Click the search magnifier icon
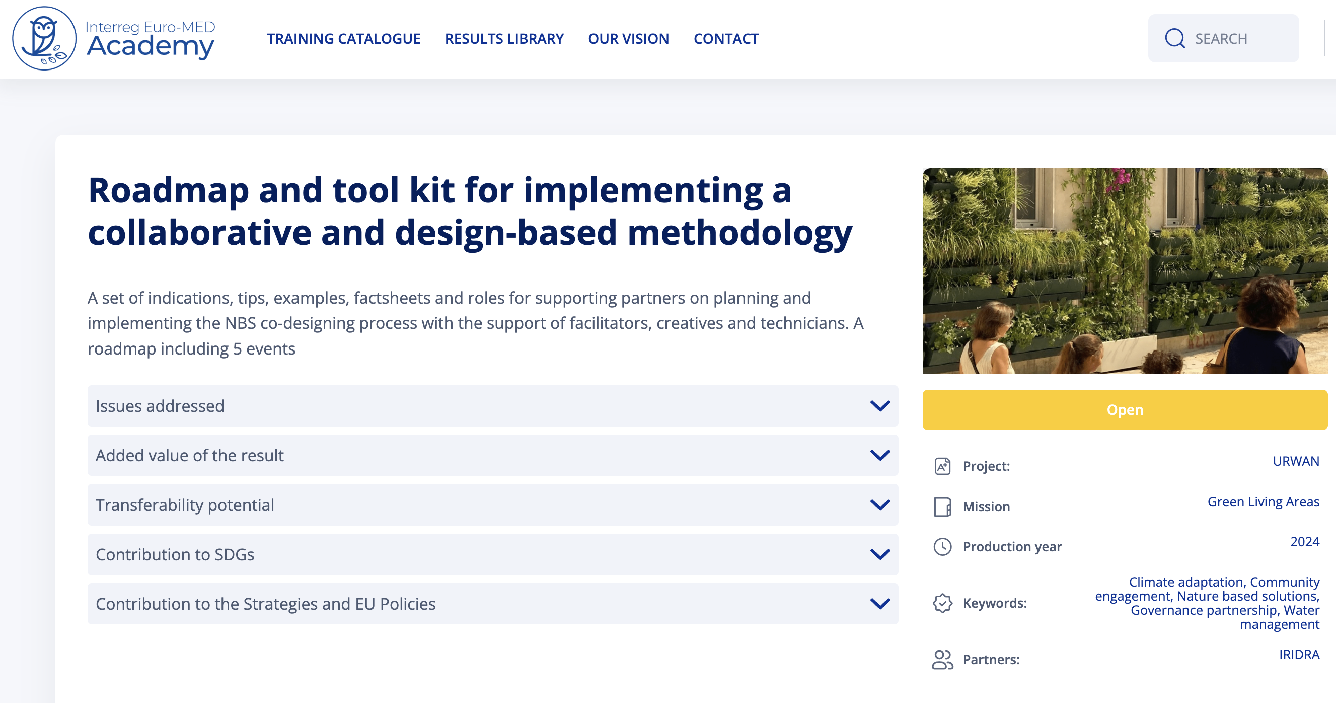Image resolution: width=1336 pixels, height=703 pixels. click(1174, 38)
